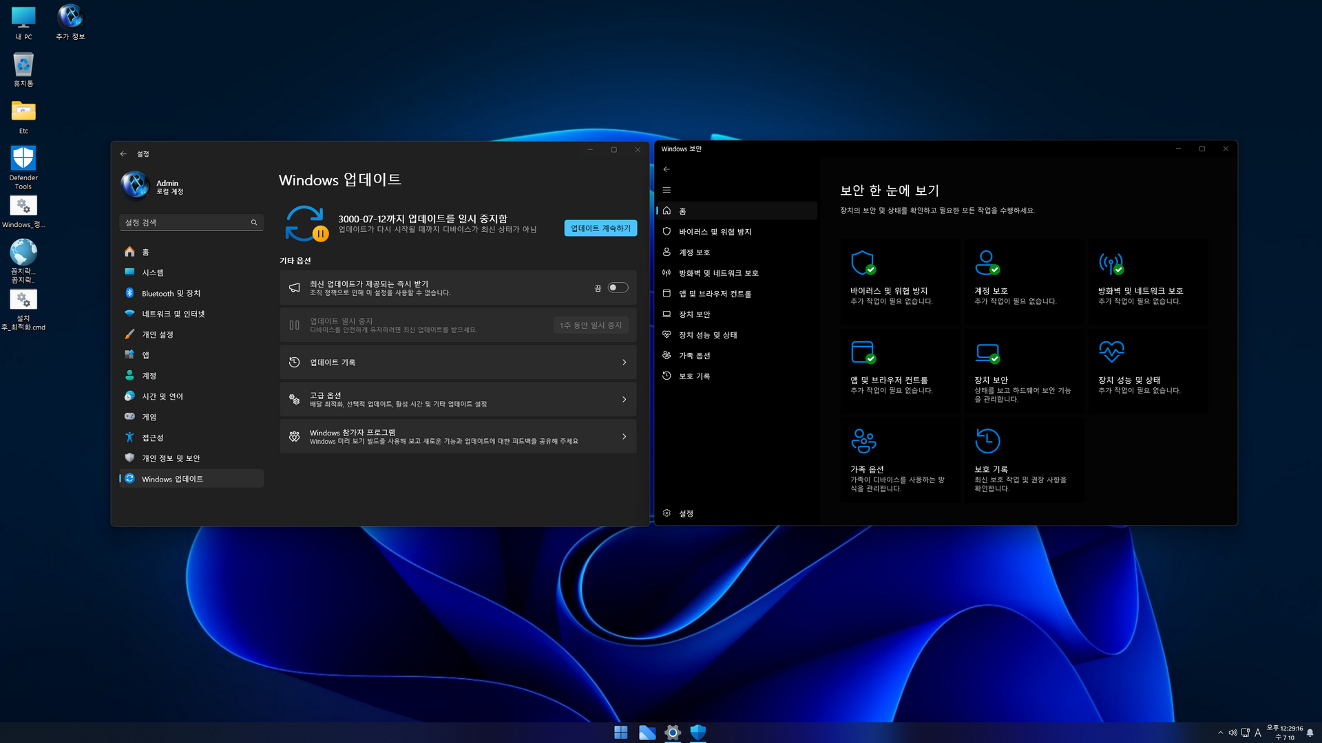
Task: Open Virus & threat protection shield tile icon
Action: tap(862, 262)
